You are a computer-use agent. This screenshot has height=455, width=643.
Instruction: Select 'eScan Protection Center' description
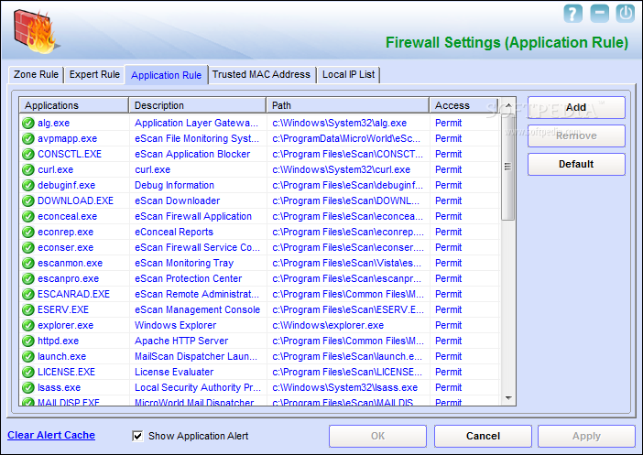pos(188,278)
